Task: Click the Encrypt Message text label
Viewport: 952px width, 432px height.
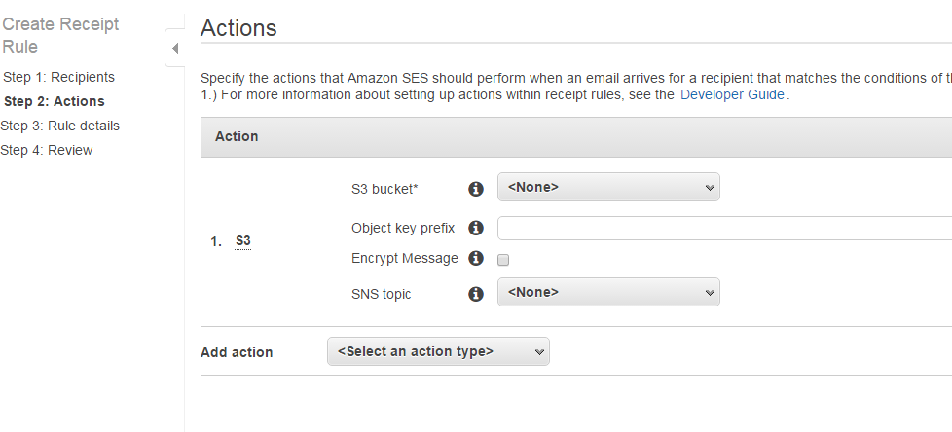Action: click(404, 258)
